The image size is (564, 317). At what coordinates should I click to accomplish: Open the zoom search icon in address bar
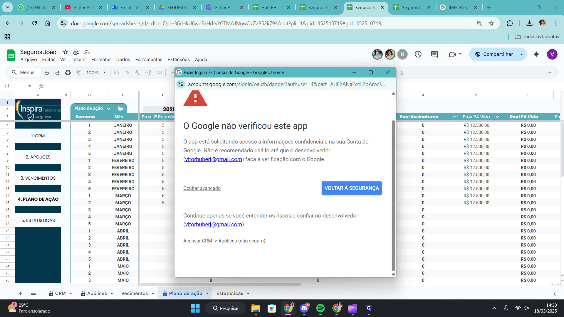[x=479, y=23]
